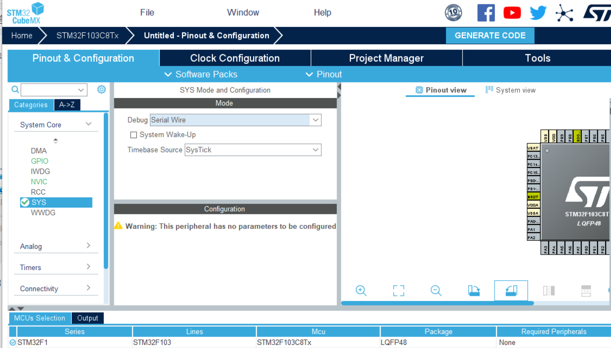Click the STM32F103C8Tx breadcrumb
The image size is (611, 348).
(87, 36)
